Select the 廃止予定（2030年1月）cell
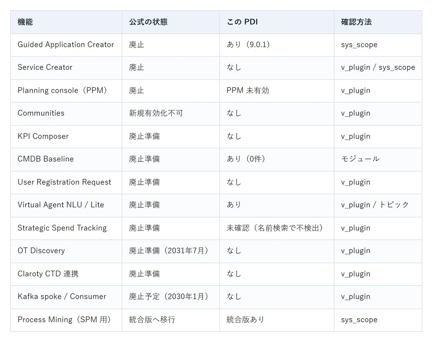The image size is (433, 342). click(x=170, y=297)
